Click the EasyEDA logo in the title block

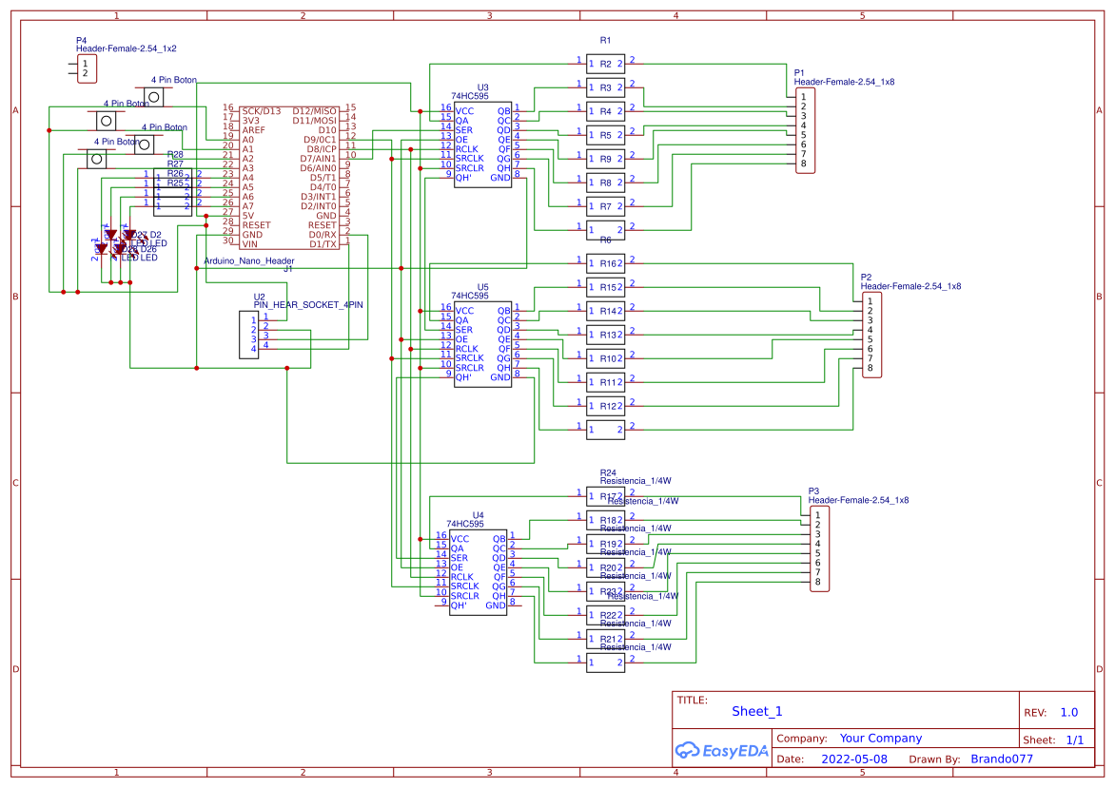[x=720, y=751]
